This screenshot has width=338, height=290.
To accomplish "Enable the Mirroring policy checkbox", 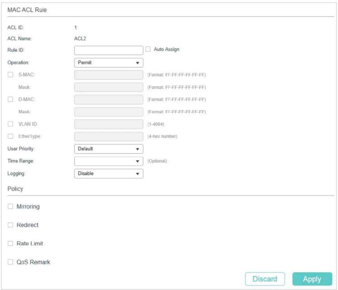I will (10, 207).
